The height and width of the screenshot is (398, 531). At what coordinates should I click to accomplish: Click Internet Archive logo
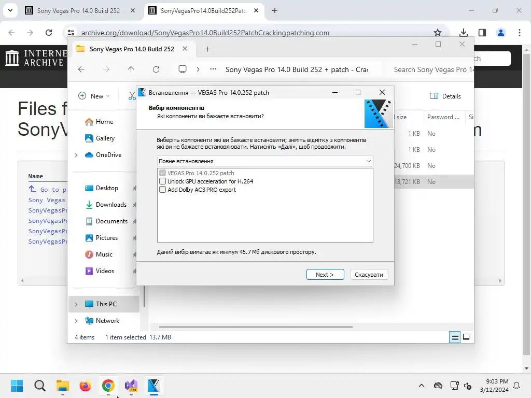pos(36,58)
